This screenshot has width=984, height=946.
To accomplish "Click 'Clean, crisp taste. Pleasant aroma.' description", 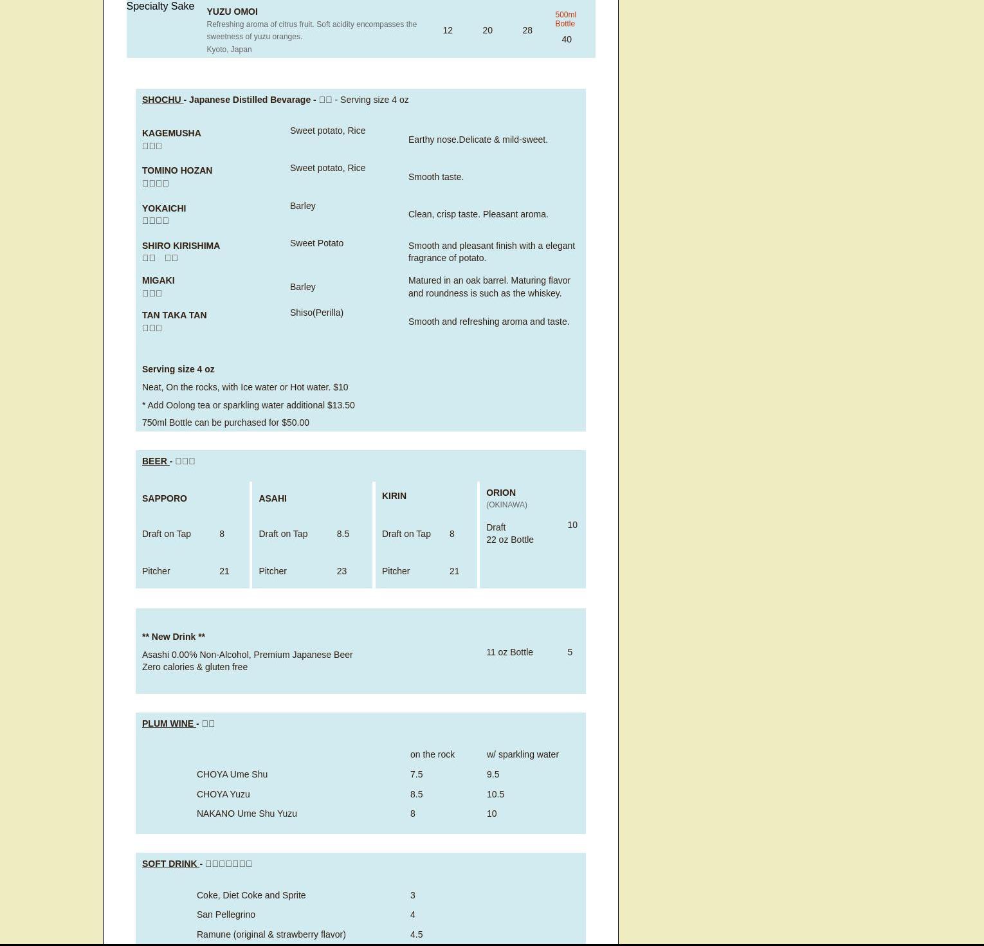I will tap(478, 214).
